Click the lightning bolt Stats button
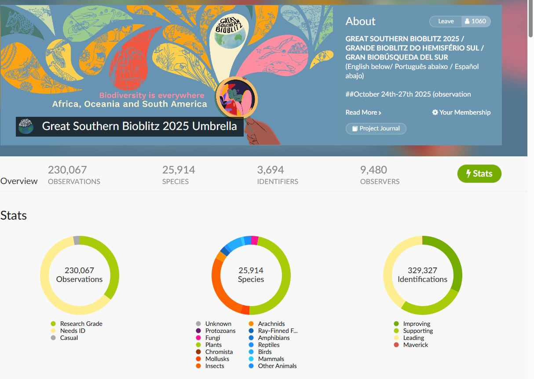Image resolution: width=534 pixels, height=379 pixels. tap(479, 173)
